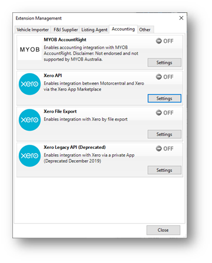Click the Close button

click(x=163, y=230)
